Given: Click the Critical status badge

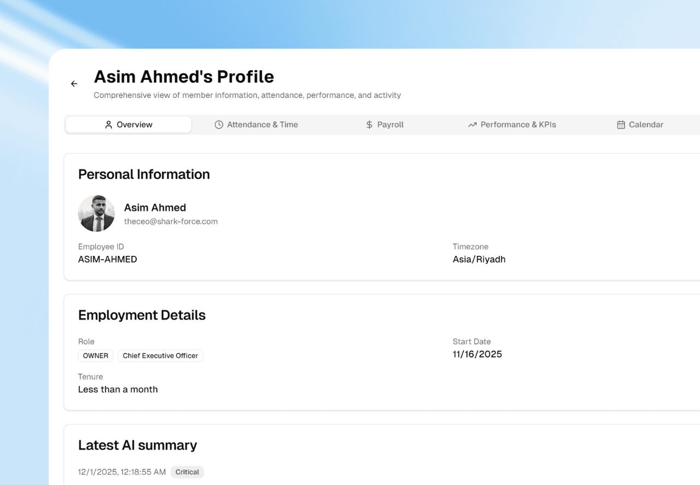Looking at the screenshot, I should point(187,472).
